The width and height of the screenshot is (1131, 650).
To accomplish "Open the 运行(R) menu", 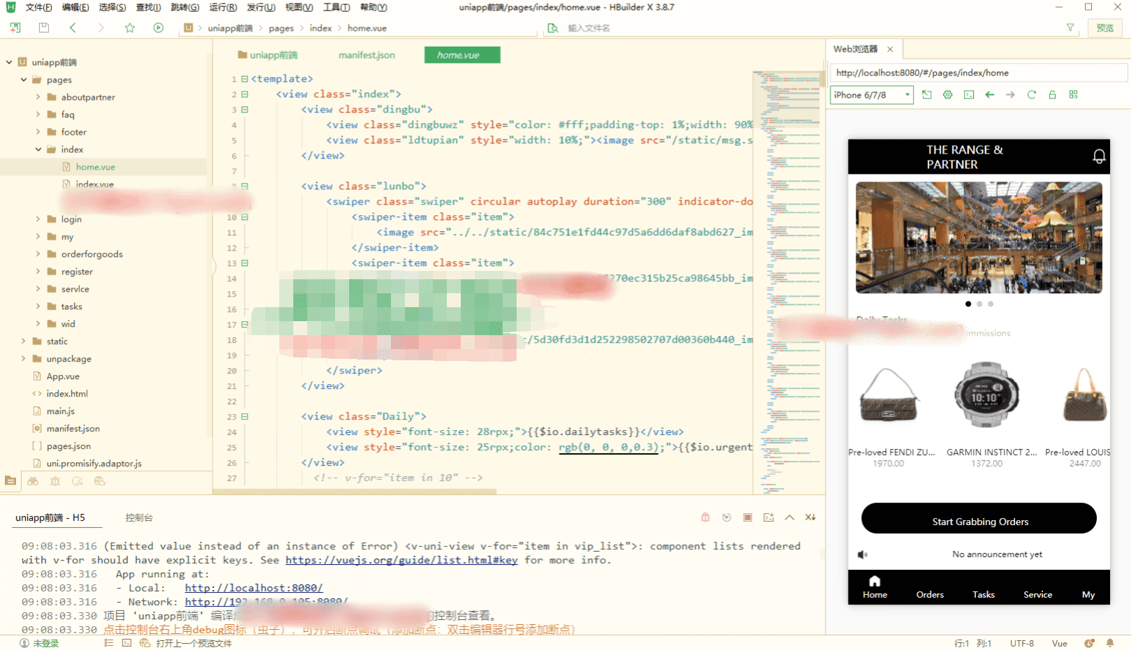I will pos(223,7).
